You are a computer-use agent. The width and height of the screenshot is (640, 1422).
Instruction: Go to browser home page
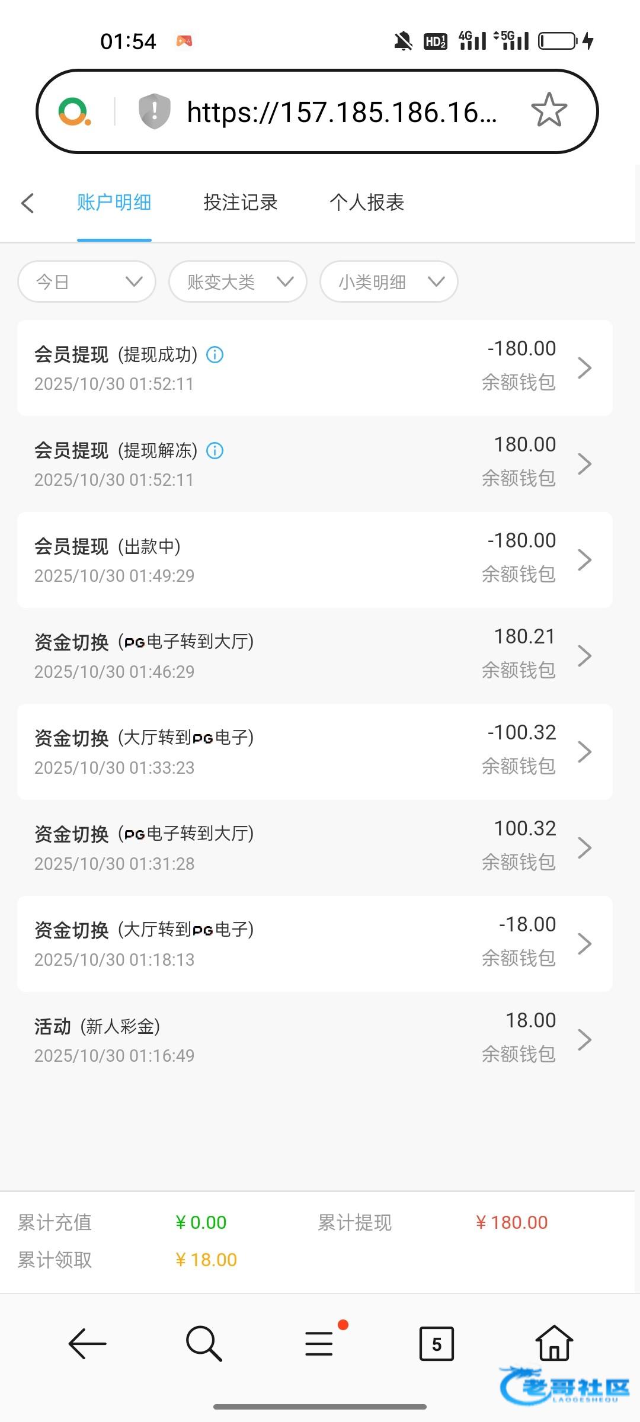pyautogui.click(x=554, y=1343)
